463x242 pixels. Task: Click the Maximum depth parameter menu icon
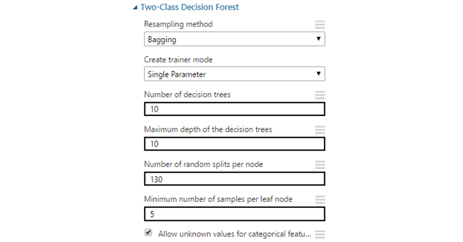click(x=320, y=130)
